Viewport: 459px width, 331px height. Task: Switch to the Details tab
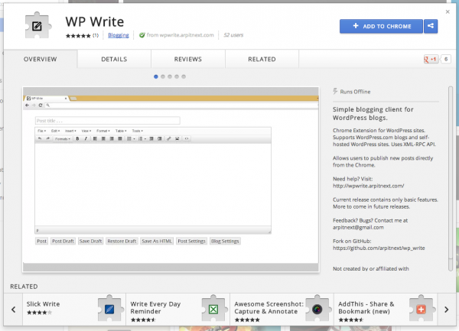pos(114,59)
